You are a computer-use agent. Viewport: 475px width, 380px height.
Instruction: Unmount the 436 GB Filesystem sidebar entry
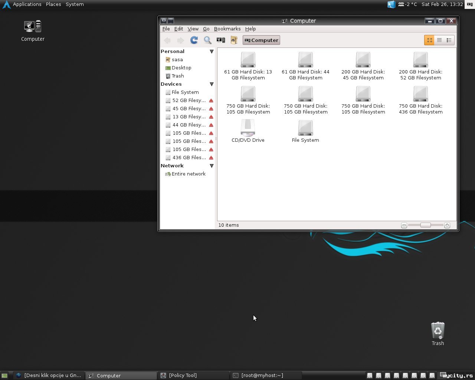211,158
